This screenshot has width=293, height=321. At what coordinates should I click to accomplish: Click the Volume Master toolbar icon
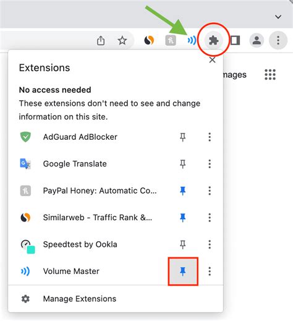click(x=192, y=40)
